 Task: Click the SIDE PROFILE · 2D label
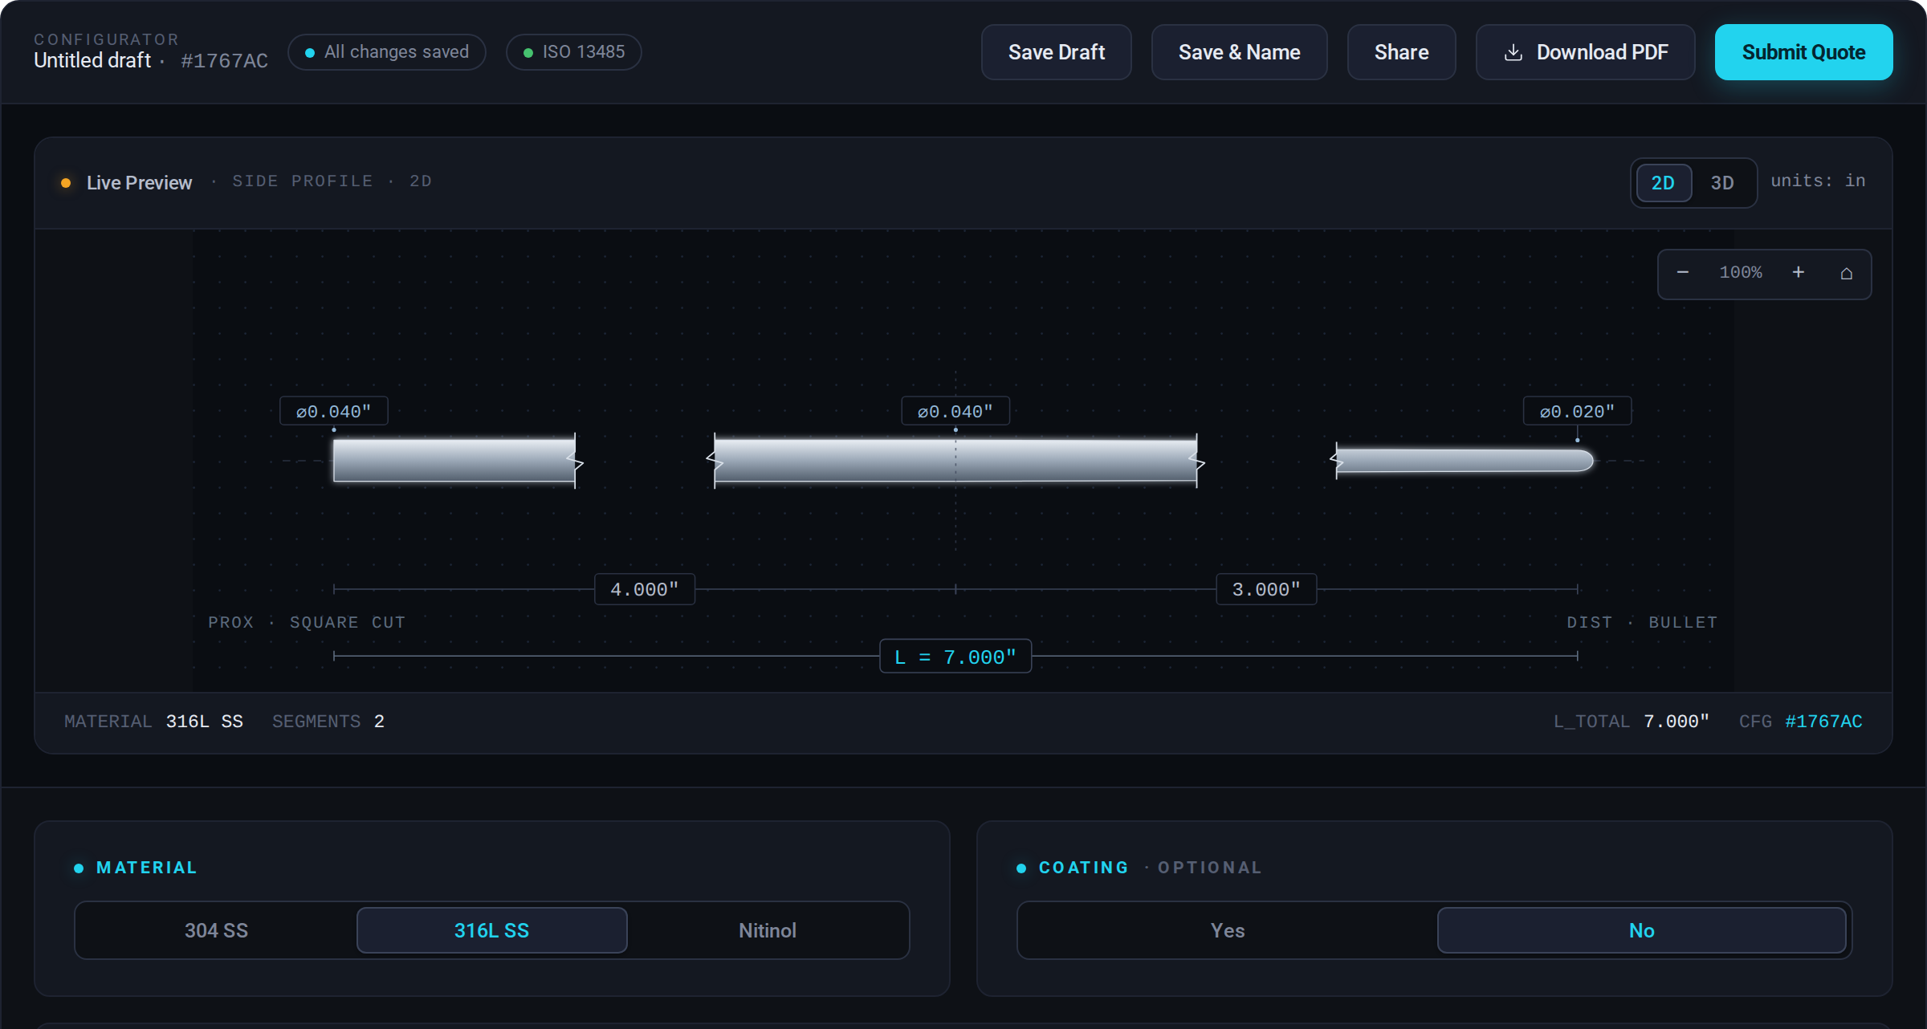click(x=332, y=181)
